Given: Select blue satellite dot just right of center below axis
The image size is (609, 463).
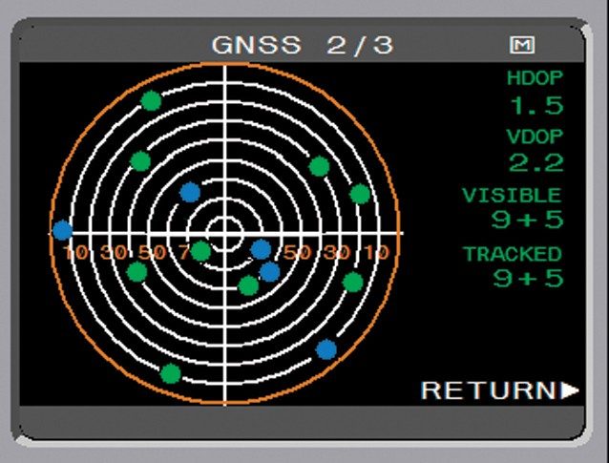Looking at the screenshot, I should click(x=261, y=249).
